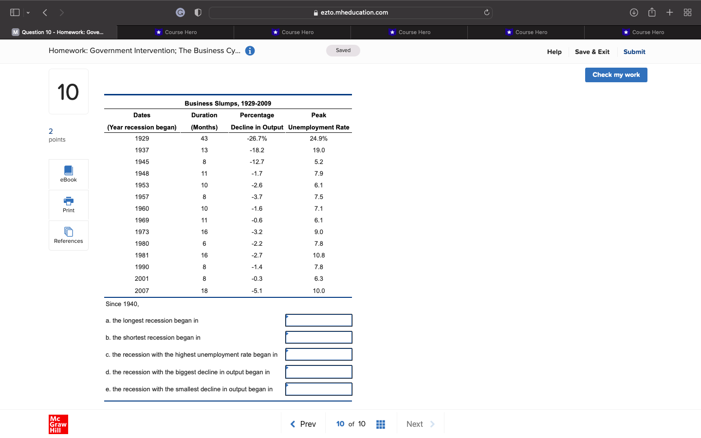This screenshot has width=701, height=438.
Task: Click the Check my work button
Action: pyautogui.click(x=616, y=74)
